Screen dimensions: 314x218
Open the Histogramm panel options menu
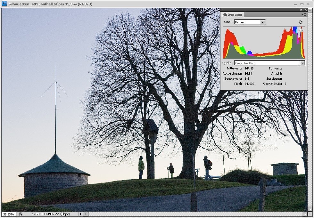pos(304,15)
